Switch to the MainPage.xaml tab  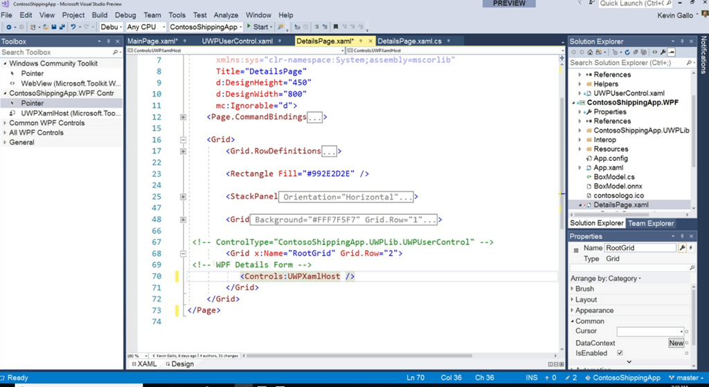153,41
